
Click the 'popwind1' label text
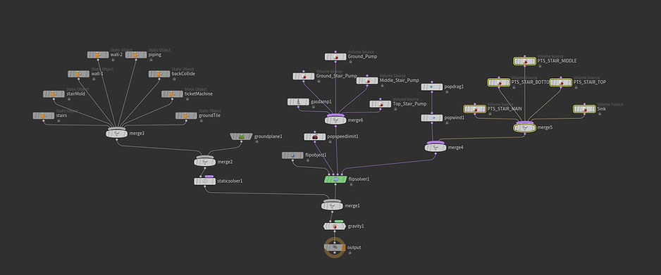[x=455, y=118]
